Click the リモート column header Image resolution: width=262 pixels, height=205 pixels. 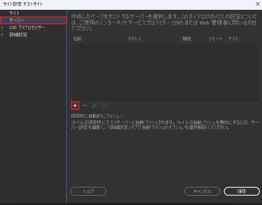click(x=217, y=39)
